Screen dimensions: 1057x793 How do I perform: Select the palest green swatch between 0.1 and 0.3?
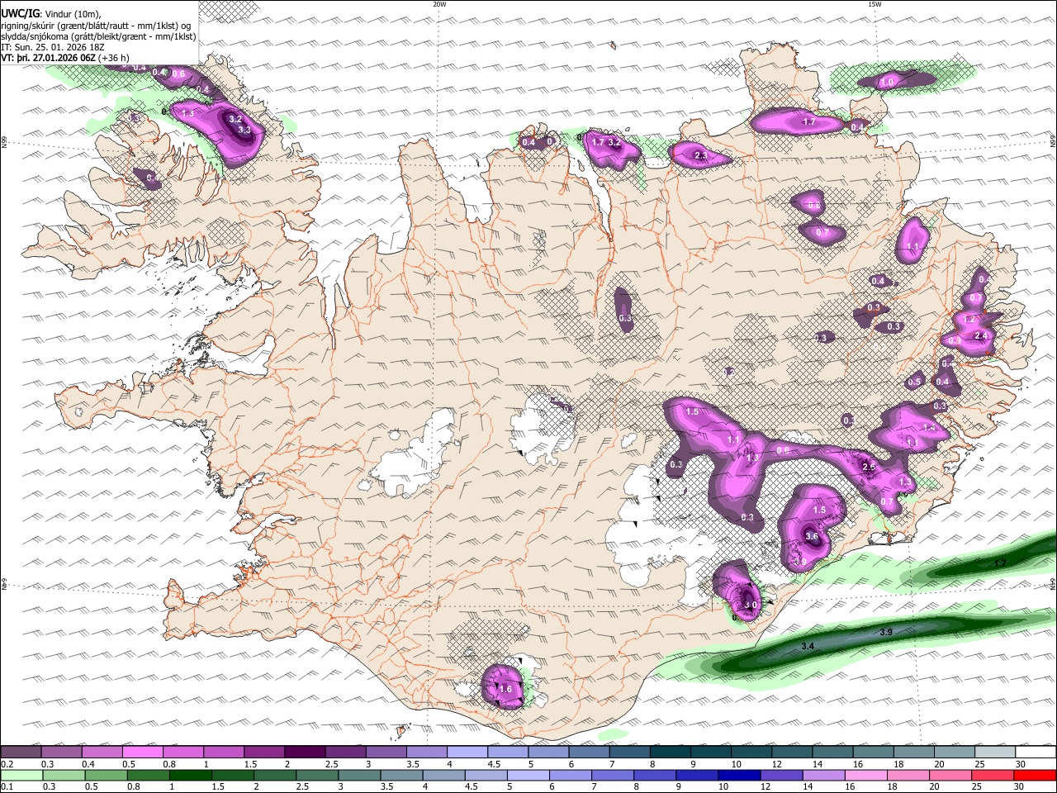coord(21,776)
